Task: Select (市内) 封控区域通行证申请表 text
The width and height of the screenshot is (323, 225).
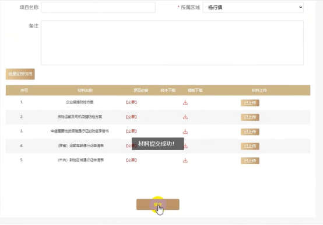Action: pos(80,160)
